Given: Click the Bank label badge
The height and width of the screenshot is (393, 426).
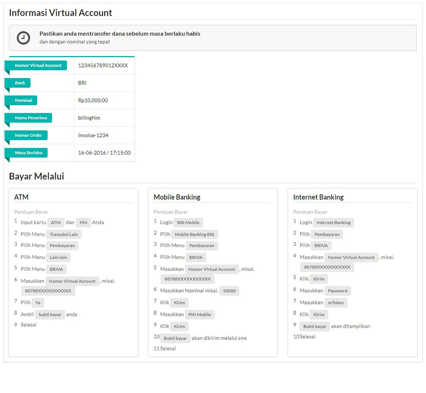Looking at the screenshot, I should point(20,83).
